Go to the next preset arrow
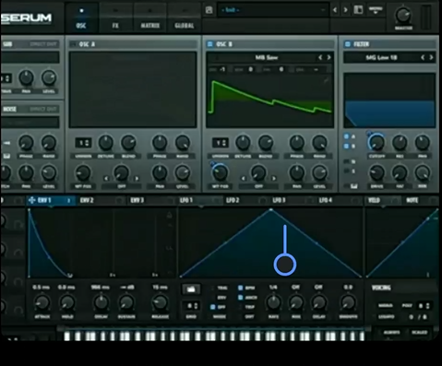This screenshot has width=442, height=366. [x=346, y=10]
